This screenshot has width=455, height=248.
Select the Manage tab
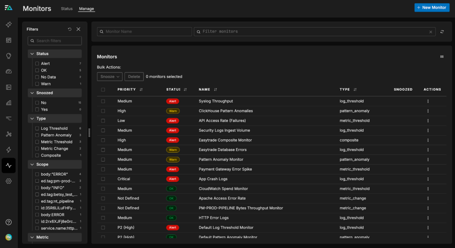click(86, 9)
